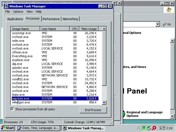Click the red magnifier Everything tray icon
Image resolution: width=176 pixels, height=132 pixels.
(x=154, y=128)
